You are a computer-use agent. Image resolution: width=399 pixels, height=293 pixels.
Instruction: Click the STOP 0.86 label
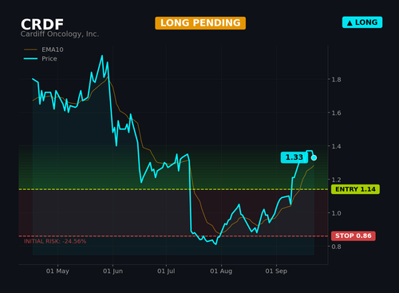click(354, 236)
